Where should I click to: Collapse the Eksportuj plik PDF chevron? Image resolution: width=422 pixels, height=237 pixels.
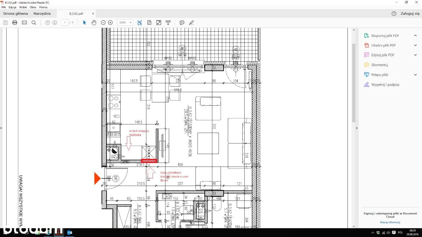[415, 36]
